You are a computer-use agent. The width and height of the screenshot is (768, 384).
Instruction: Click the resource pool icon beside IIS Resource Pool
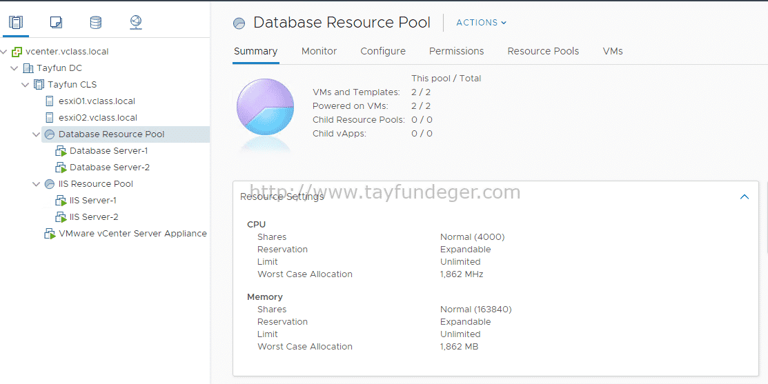pos(50,184)
